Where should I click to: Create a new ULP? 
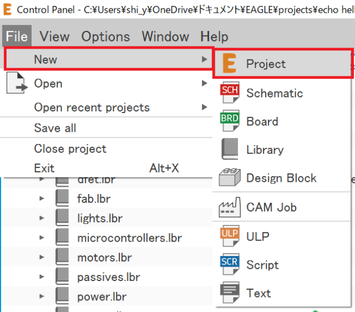tap(283, 236)
